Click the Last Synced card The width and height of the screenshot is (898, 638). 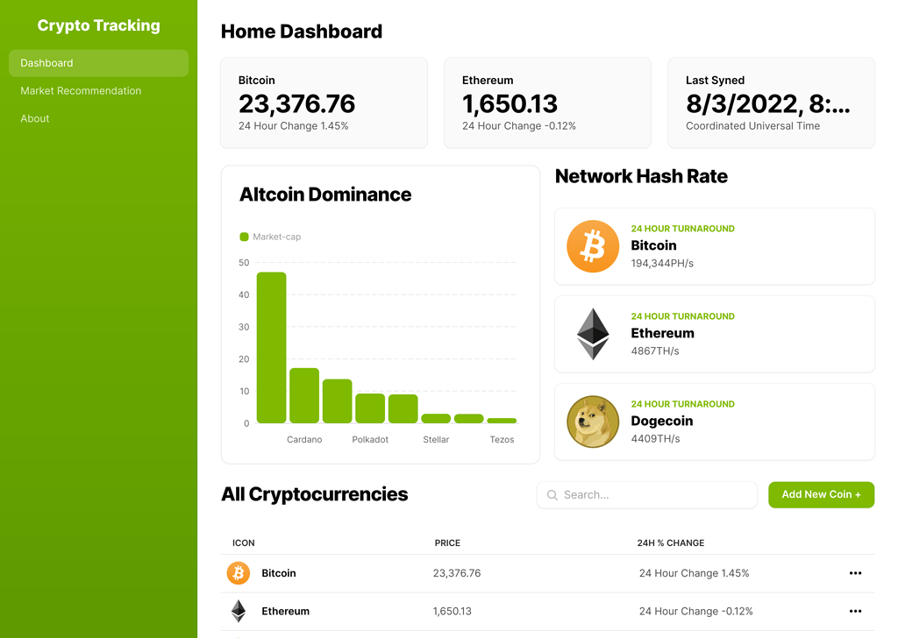(x=771, y=102)
